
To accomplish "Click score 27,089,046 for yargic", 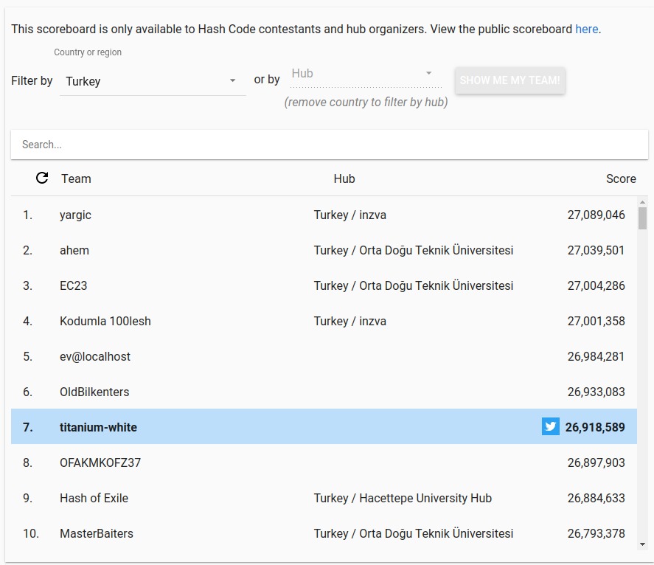I will tap(596, 215).
